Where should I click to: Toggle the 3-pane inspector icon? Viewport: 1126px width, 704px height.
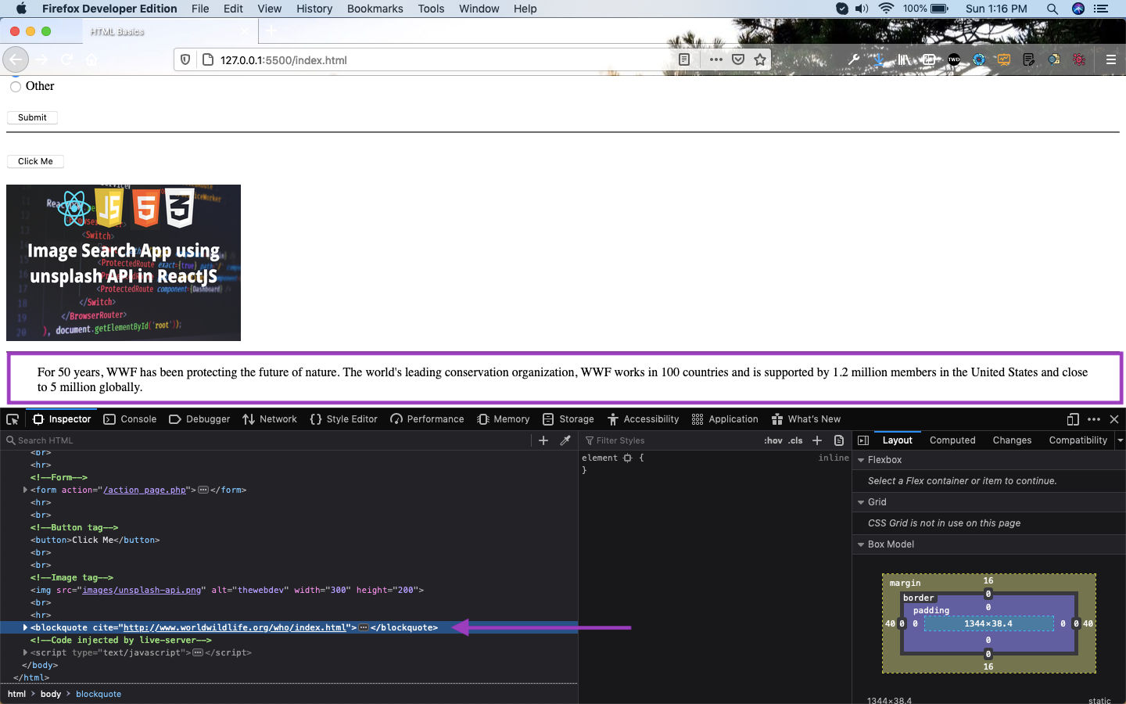click(863, 440)
